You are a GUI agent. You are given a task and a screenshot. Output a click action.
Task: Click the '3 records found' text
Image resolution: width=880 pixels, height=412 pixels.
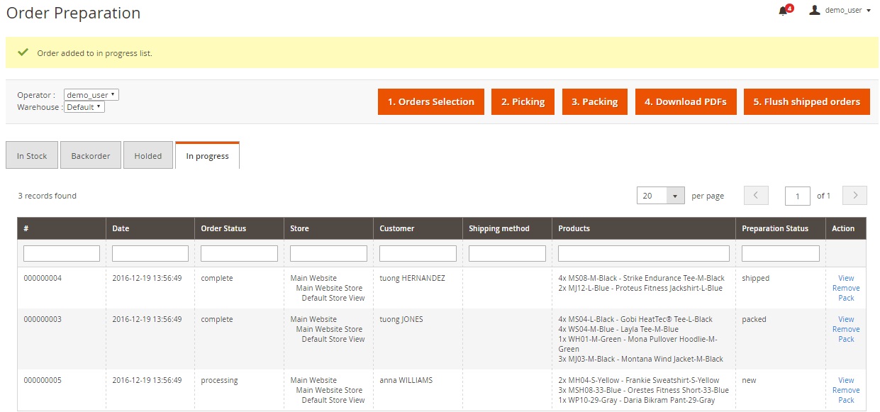48,196
